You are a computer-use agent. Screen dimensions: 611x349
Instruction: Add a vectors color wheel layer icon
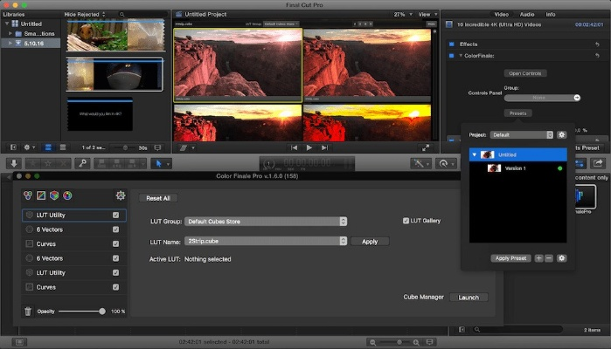[x=67, y=195]
